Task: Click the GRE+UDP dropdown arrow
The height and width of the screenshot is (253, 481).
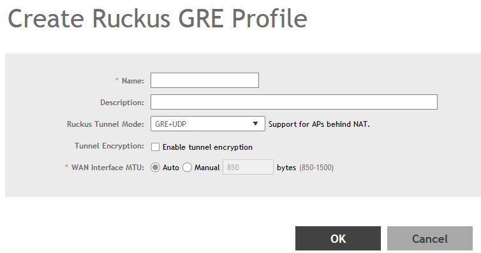Action: (x=255, y=124)
